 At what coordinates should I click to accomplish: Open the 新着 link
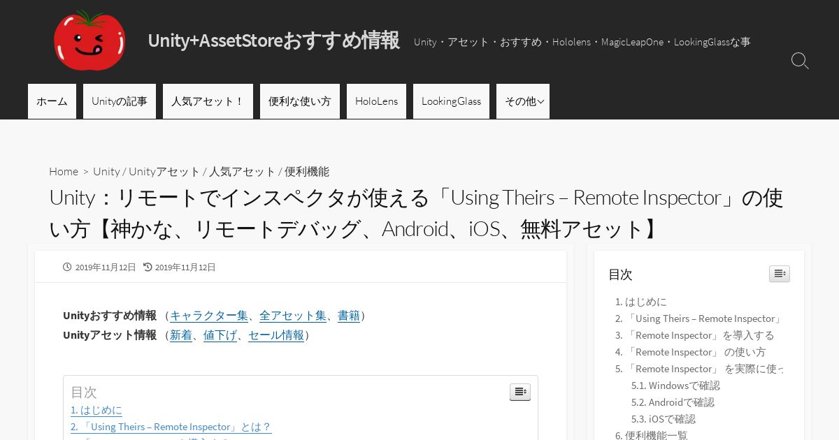[181, 335]
